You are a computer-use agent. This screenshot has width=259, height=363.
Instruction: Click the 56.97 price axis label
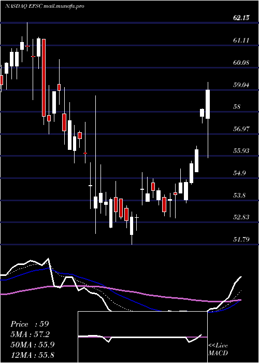point(241,129)
